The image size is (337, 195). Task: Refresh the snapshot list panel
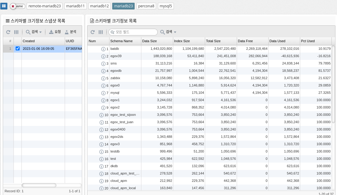click(8, 32)
